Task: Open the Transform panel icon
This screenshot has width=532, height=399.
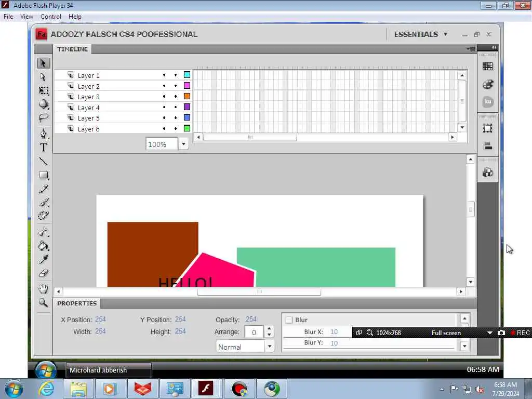Action: [x=487, y=128]
